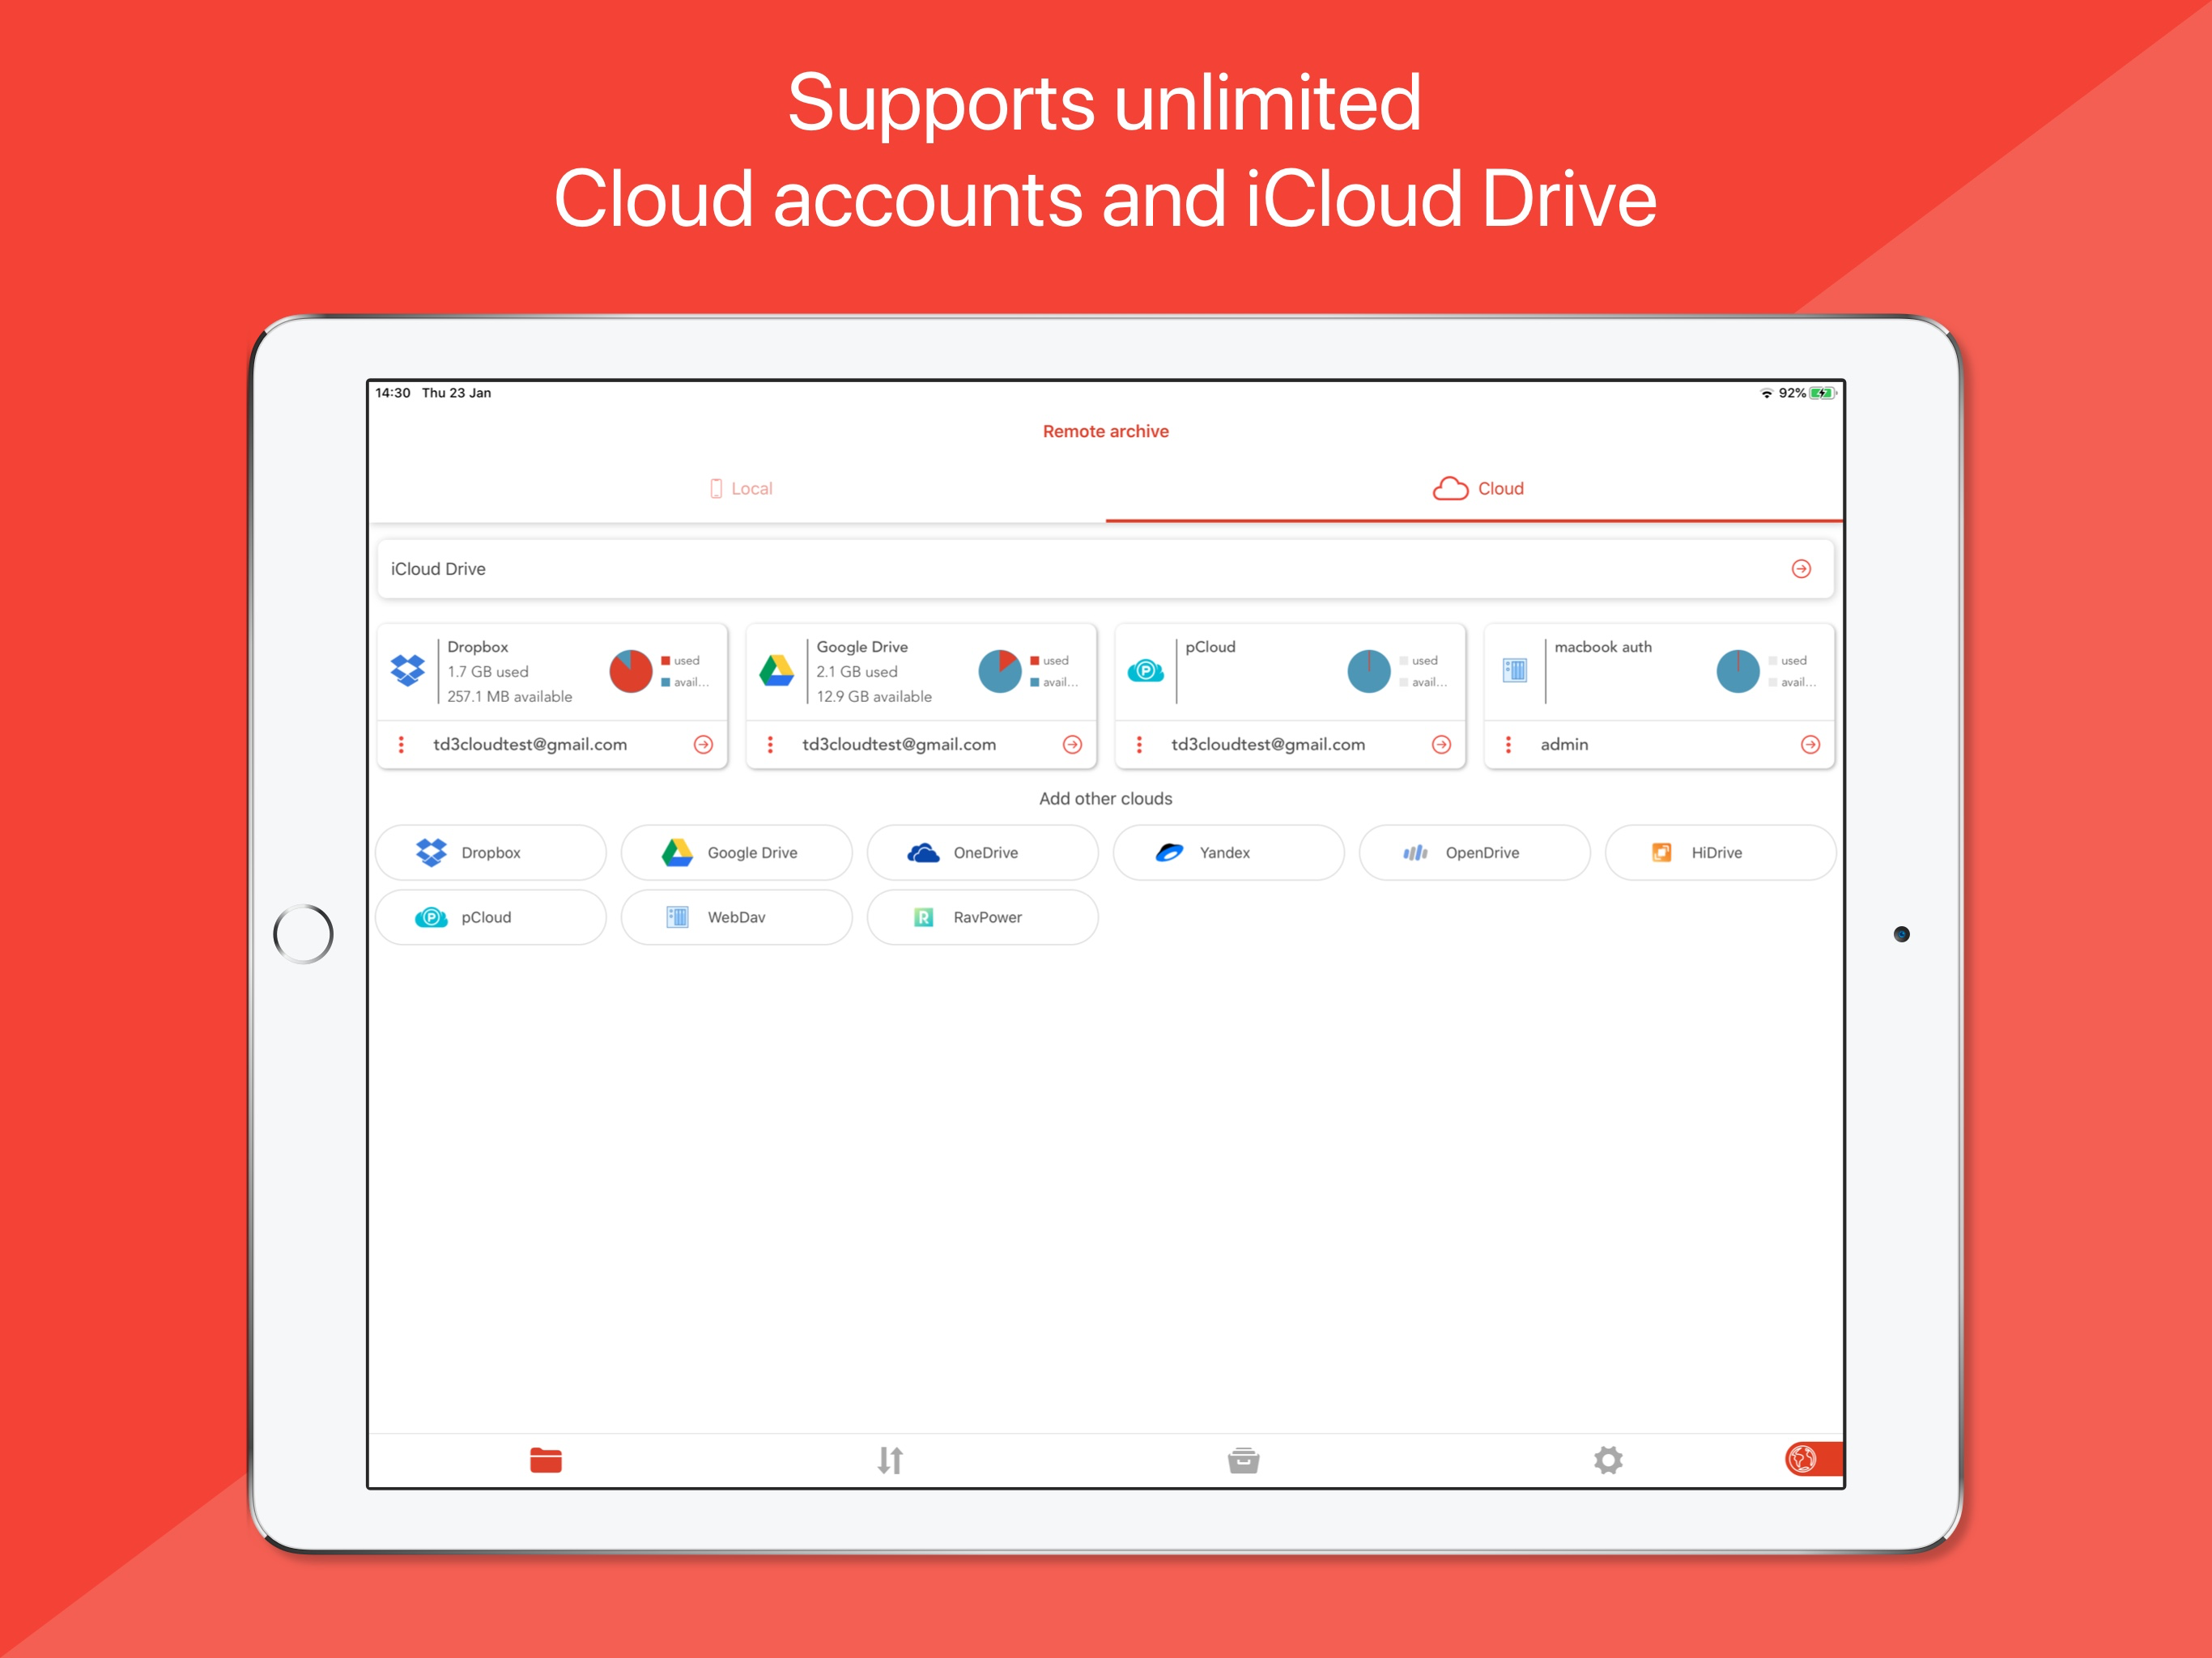
Task: Add a RavPower cloud account
Action: [x=982, y=917]
